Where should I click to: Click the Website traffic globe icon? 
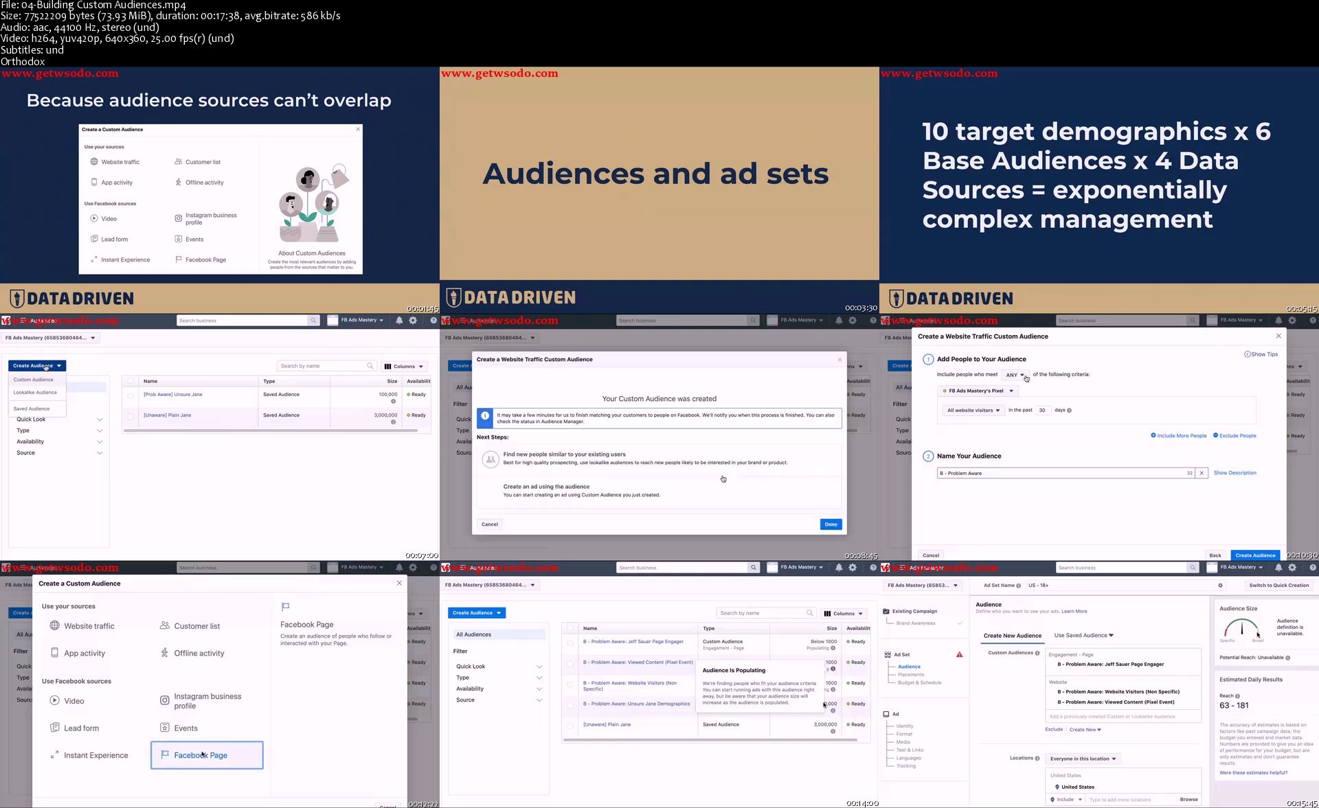pos(55,625)
